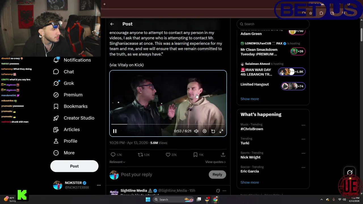Open Sightline Media profile name
363x204 pixels.
[x=134, y=191]
